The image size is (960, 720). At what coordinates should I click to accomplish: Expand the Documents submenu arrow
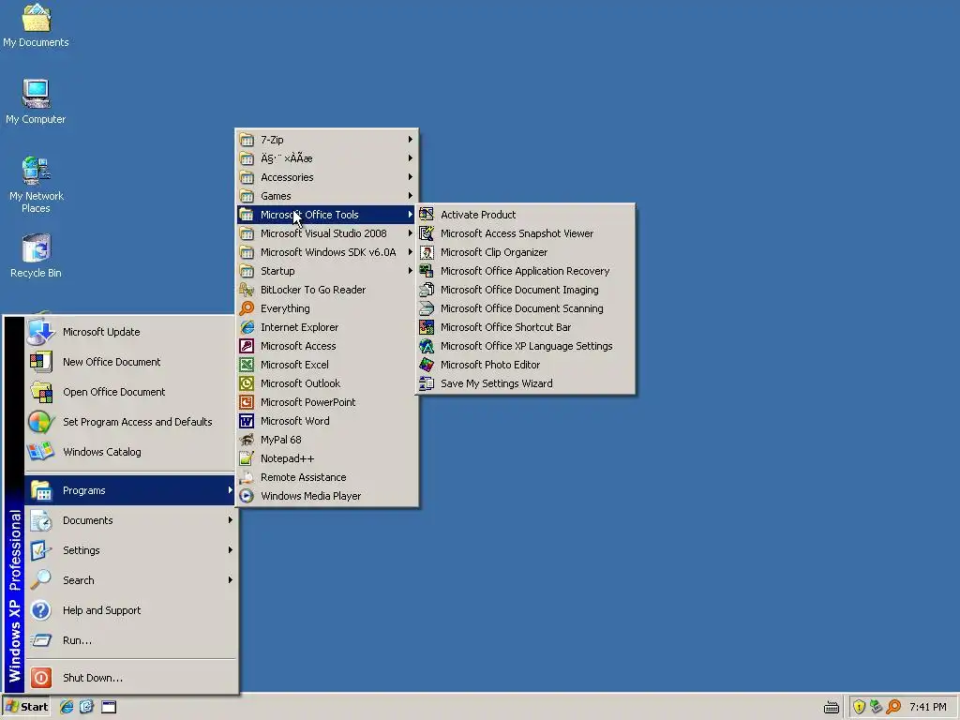(x=231, y=519)
